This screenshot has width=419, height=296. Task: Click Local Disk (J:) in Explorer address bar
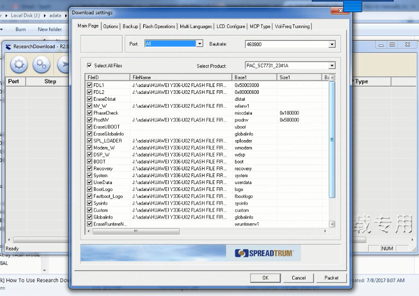(x=25, y=15)
